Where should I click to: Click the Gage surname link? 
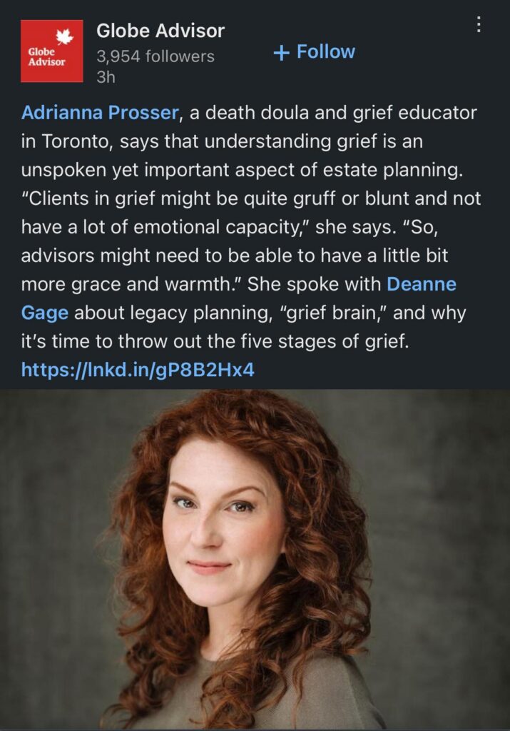pyautogui.click(x=45, y=313)
